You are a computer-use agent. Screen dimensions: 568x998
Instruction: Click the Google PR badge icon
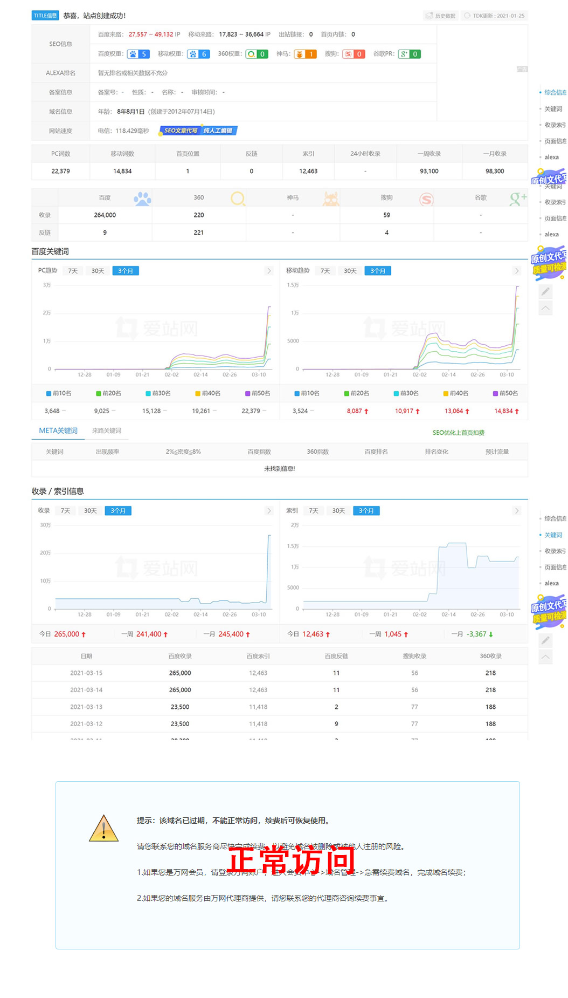[x=404, y=54]
